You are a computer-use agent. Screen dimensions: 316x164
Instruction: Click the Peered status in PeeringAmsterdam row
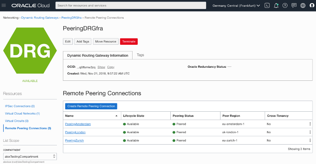[179, 124]
